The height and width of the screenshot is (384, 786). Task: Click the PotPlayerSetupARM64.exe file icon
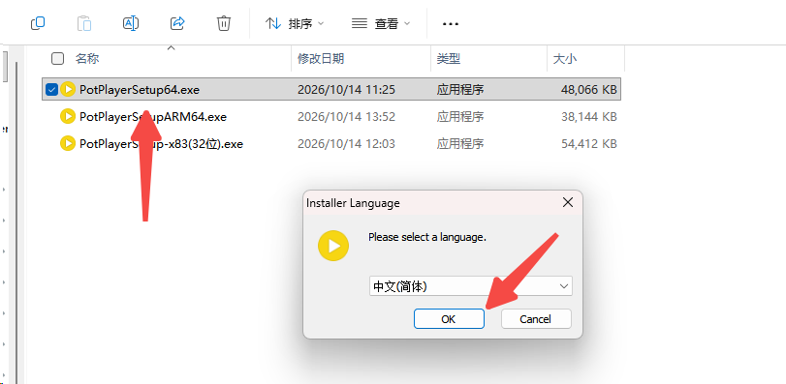(x=68, y=116)
